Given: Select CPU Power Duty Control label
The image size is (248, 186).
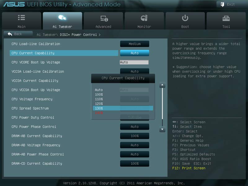Looking at the screenshot, I should [x=33, y=117].
